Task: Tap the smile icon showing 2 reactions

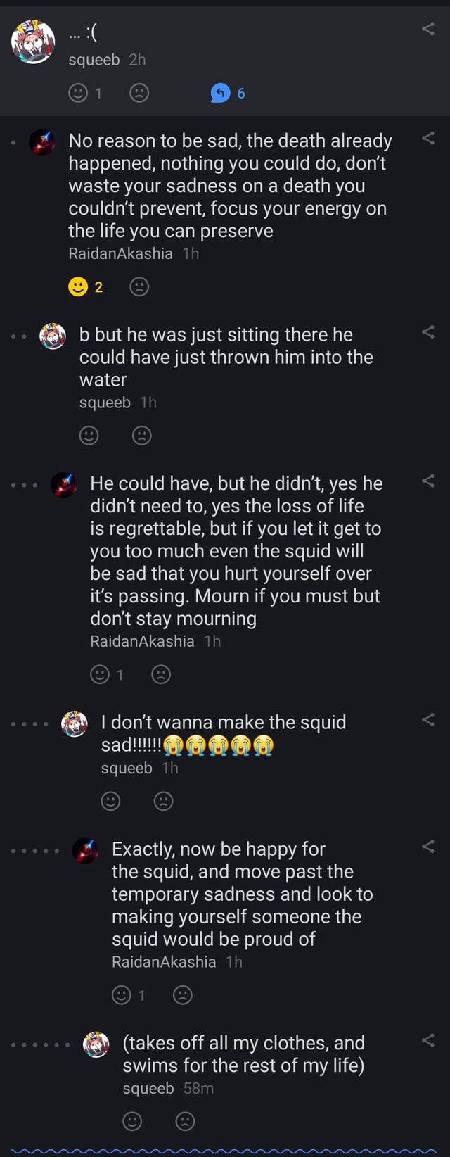Action: 79,286
